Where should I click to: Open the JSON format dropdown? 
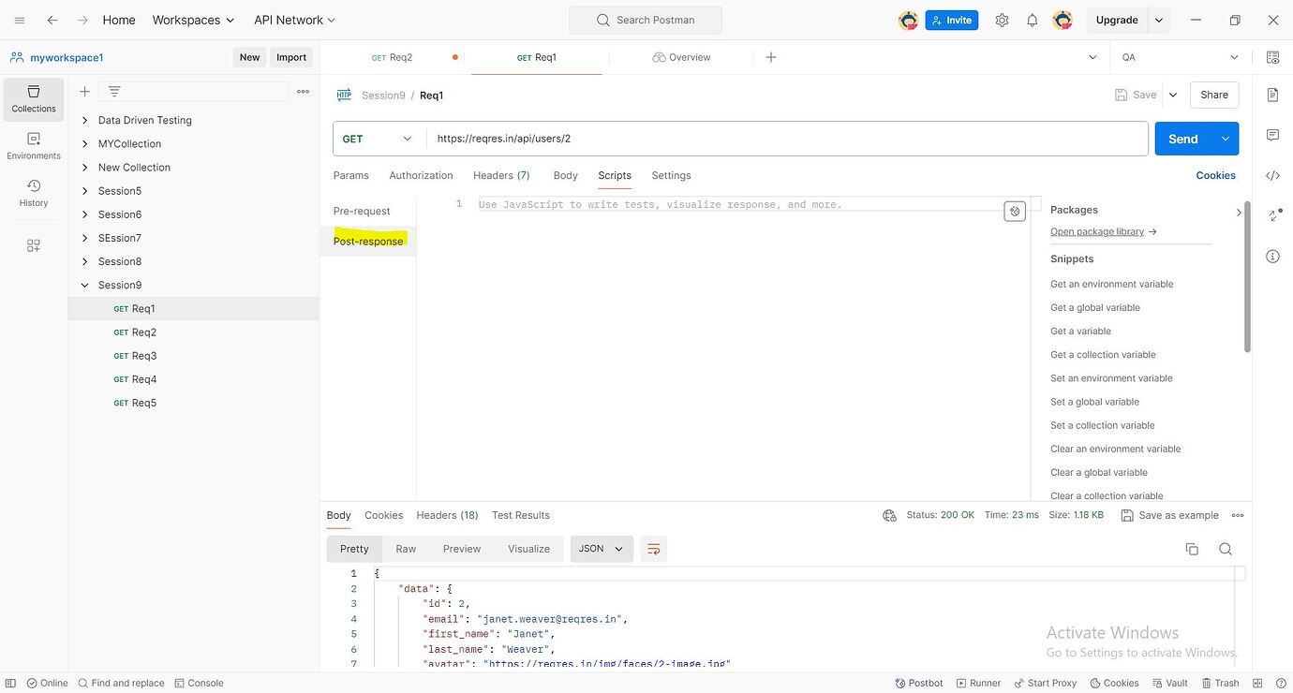[602, 549]
